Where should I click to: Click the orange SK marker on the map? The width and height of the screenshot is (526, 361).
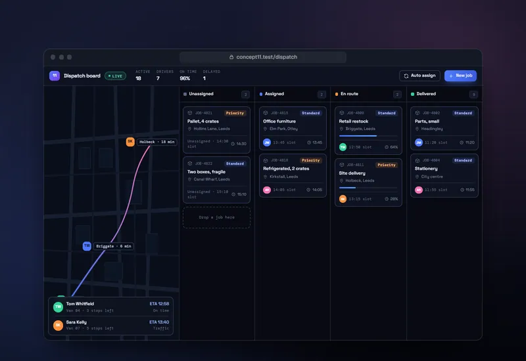tap(130, 142)
